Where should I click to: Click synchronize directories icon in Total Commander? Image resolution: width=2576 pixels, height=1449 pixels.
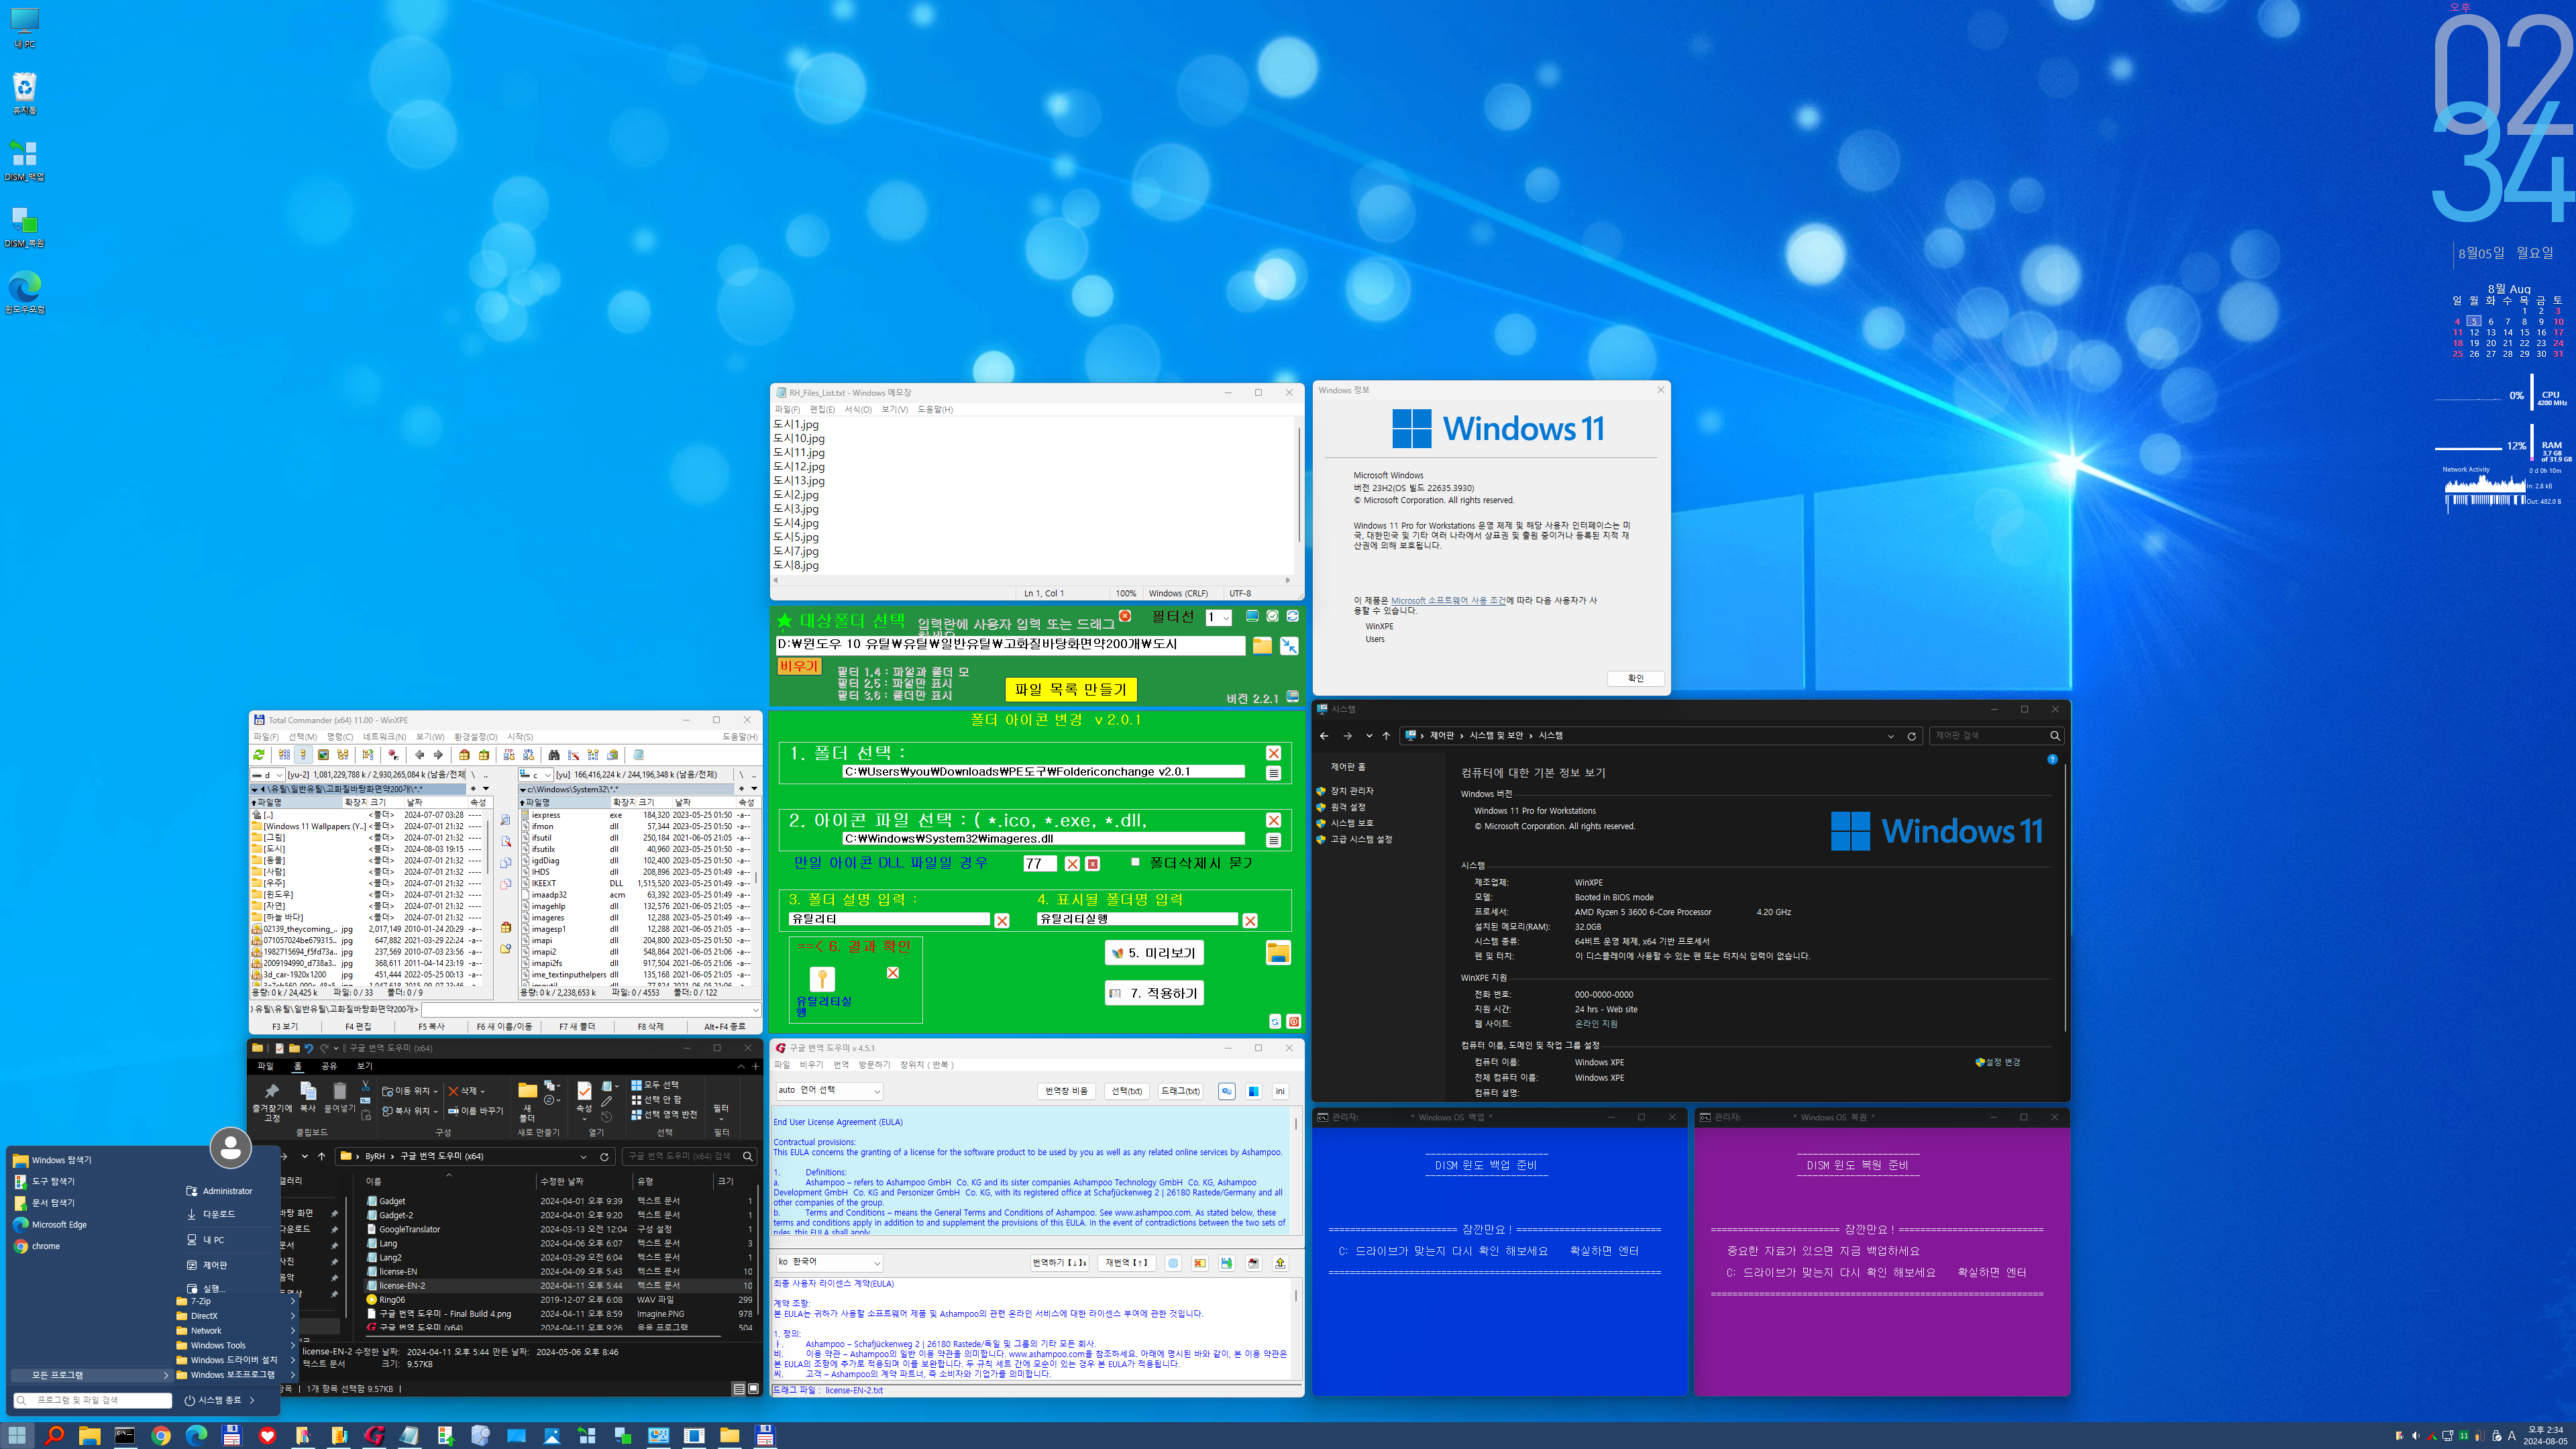[x=593, y=755]
